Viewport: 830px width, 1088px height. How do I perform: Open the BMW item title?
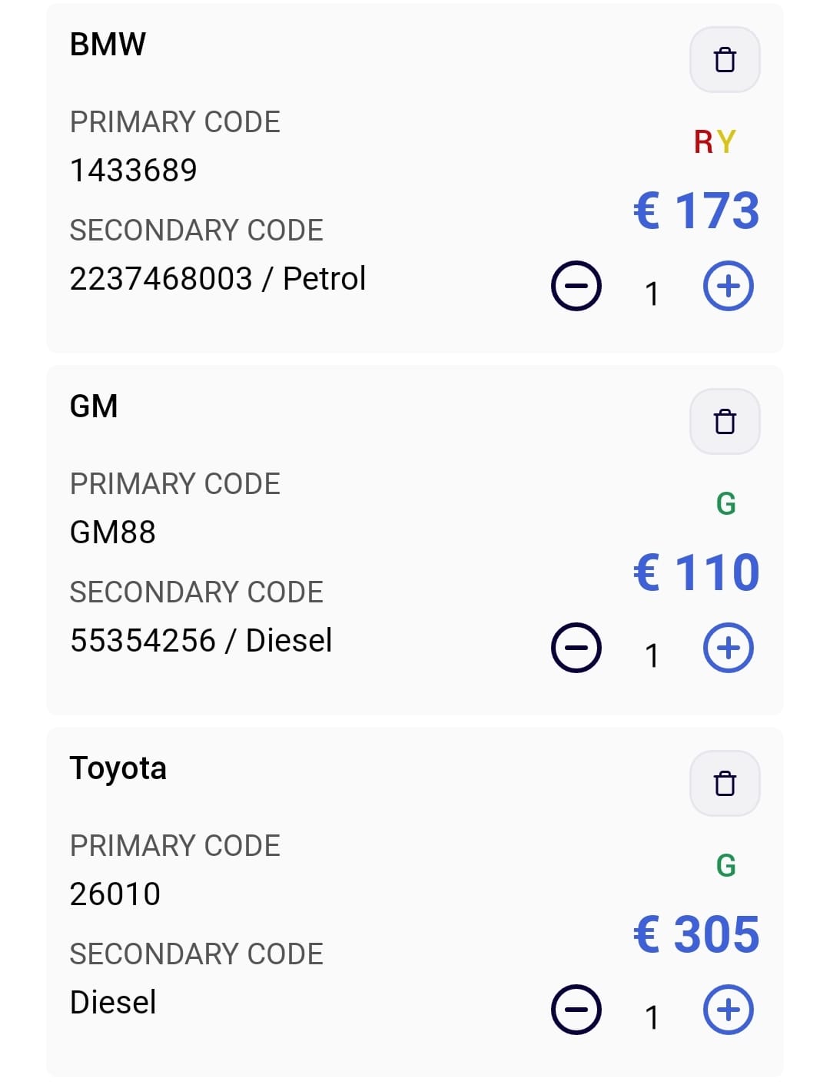(x=108, y=45)
